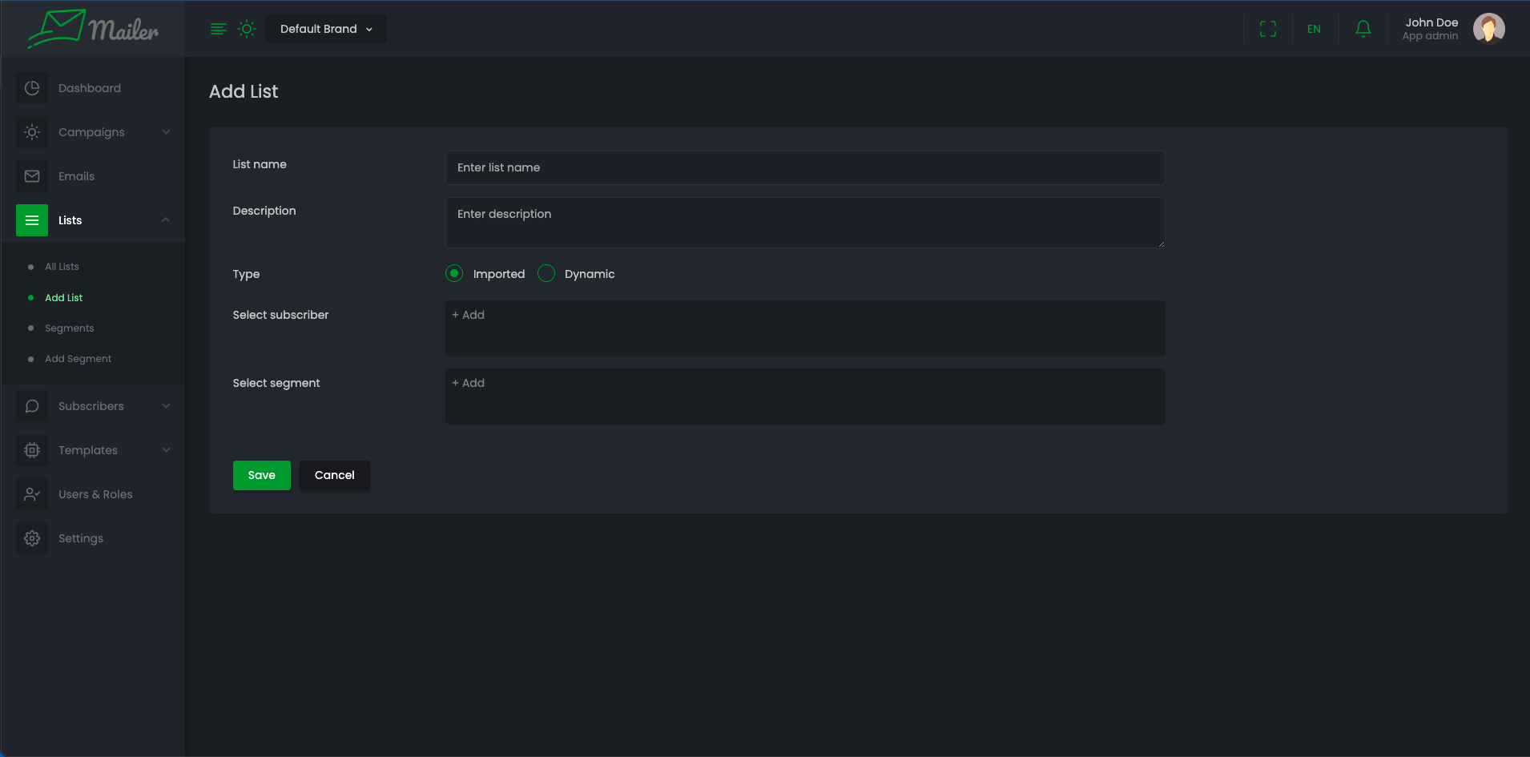
Task: Click the Dashboard pie chart icon
Action: pos(32,88)
